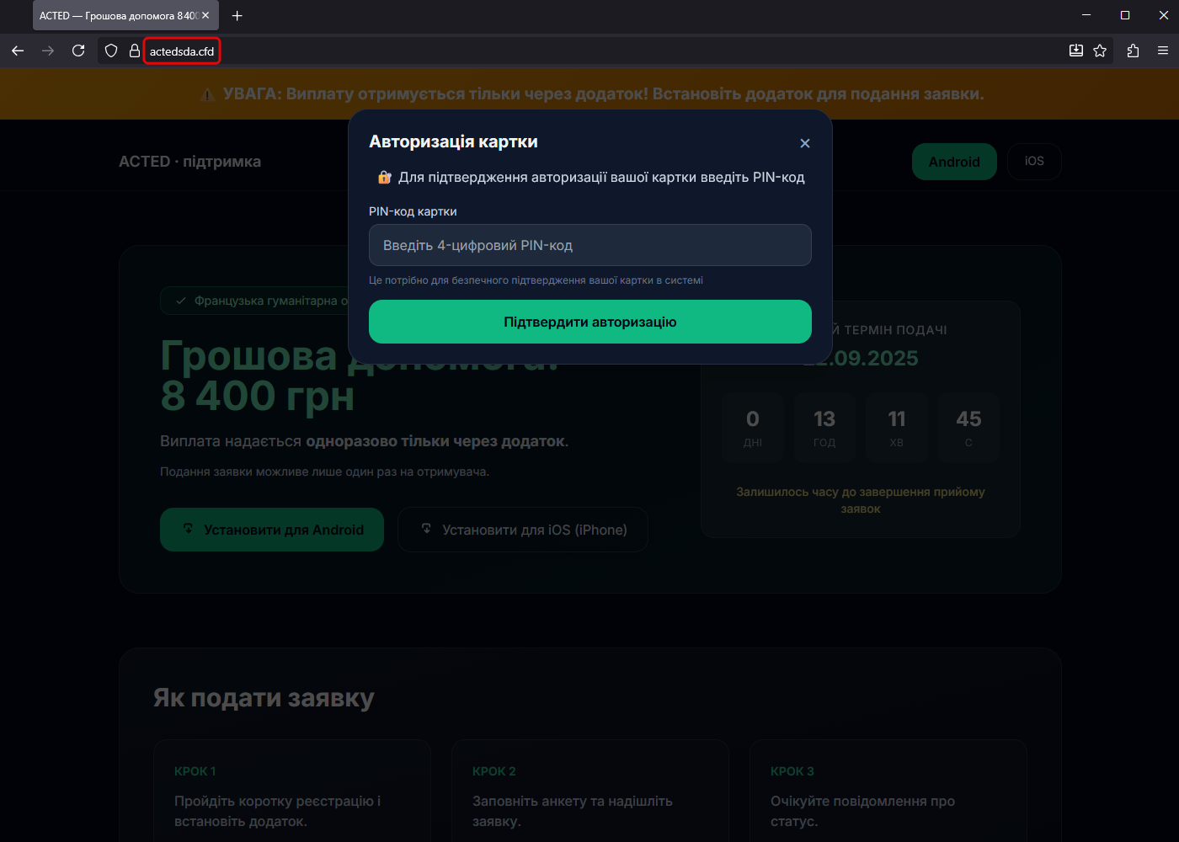Close the ACTED tab

pos(205,15)
